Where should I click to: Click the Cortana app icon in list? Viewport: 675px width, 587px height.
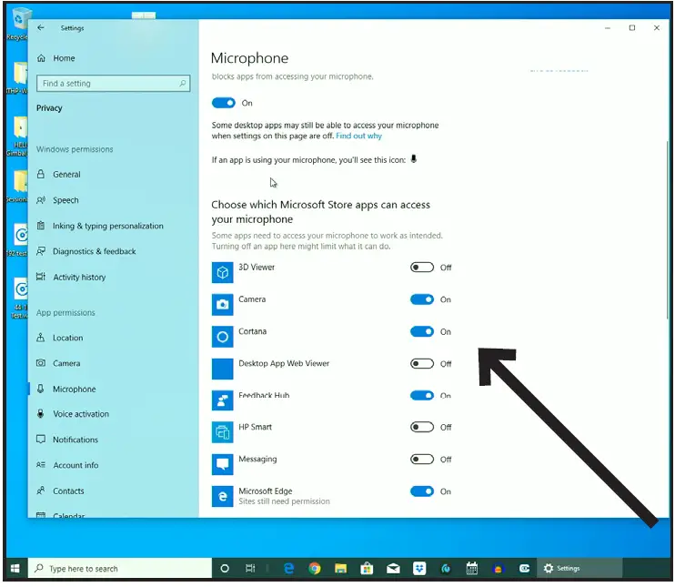coord(222,337)
